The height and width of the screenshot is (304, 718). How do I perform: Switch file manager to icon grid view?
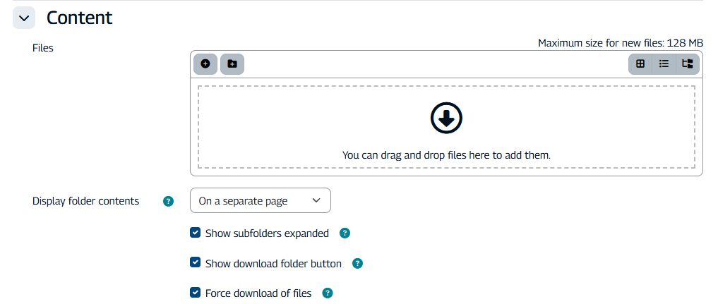(640, 63)
